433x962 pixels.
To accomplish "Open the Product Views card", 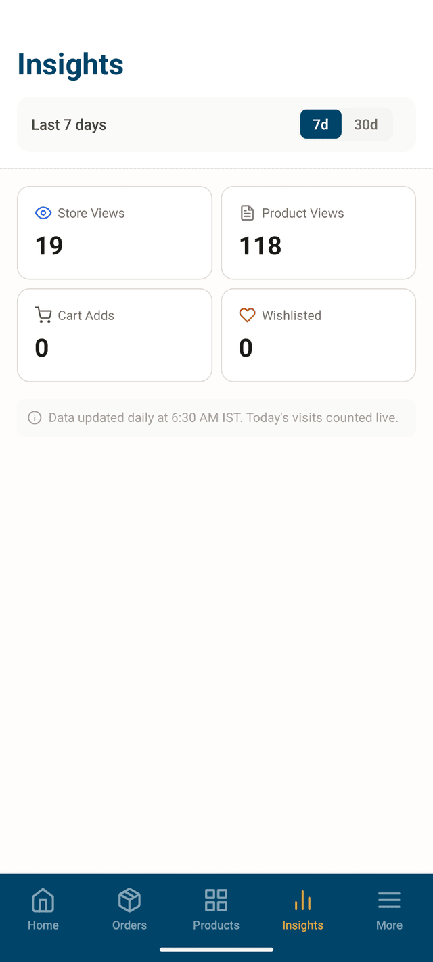I will pyautogui.click(x=318, y=232).
